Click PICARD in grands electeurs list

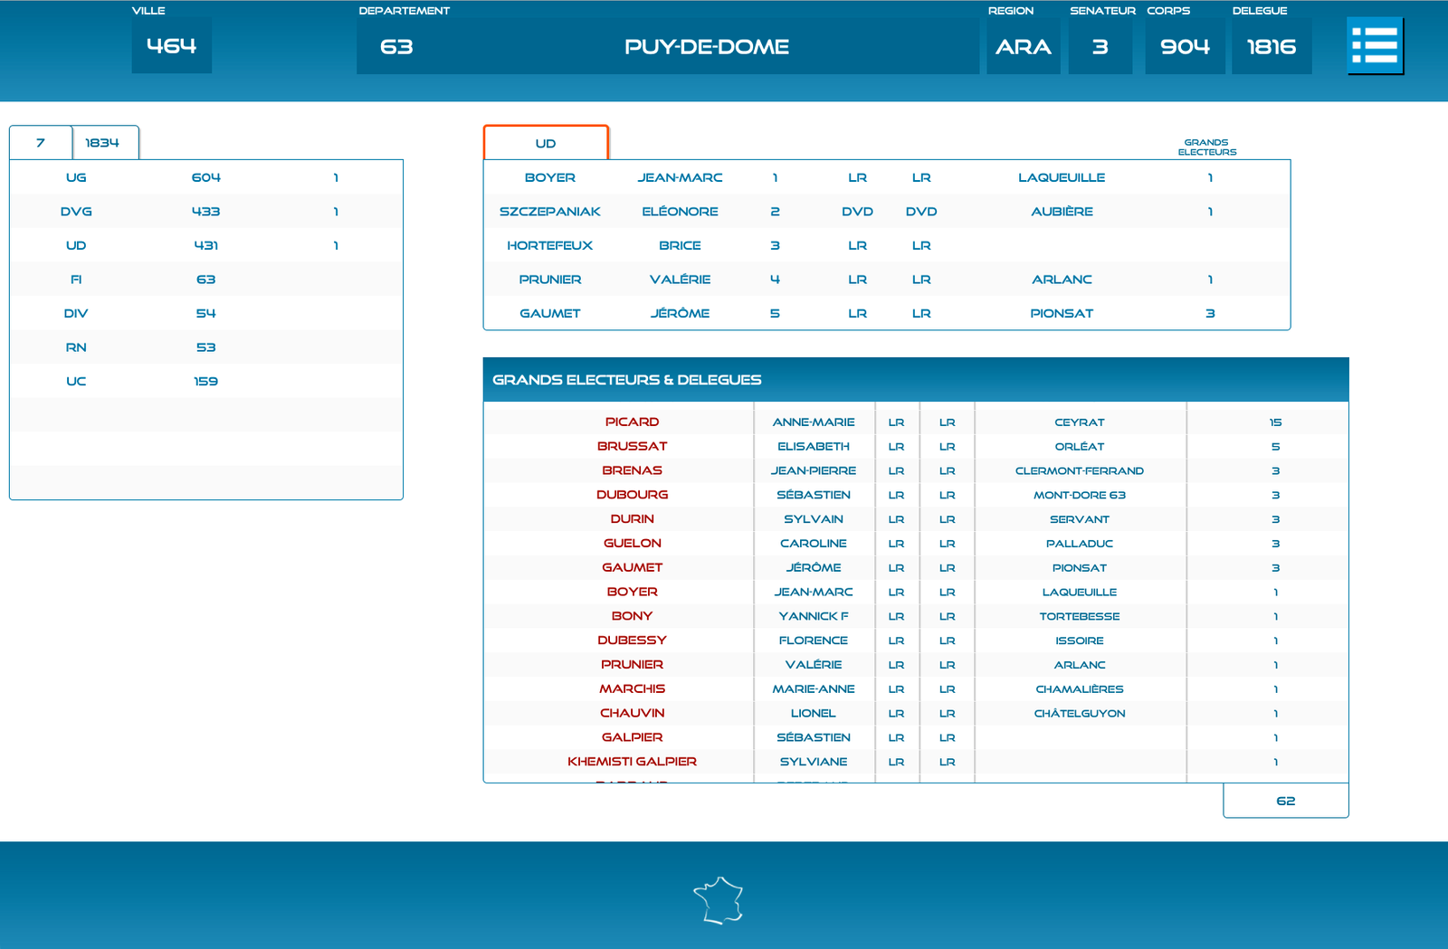[x=632, y=422]
